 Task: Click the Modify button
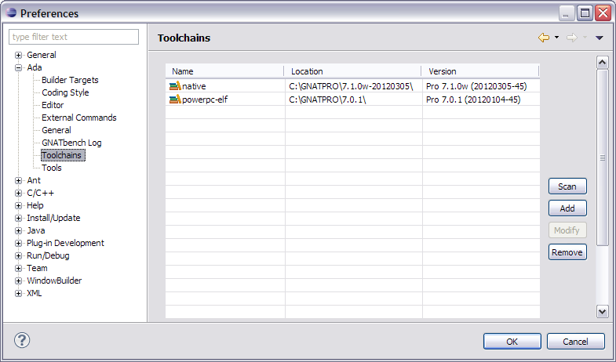567,230
